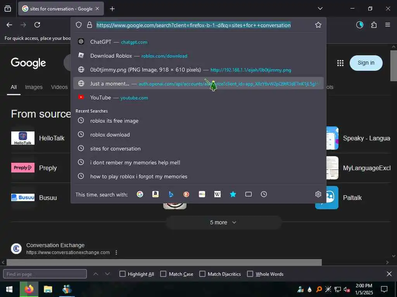Open Windows Start menu
Viewport: 397px width, 297px height.
(9, 289)
